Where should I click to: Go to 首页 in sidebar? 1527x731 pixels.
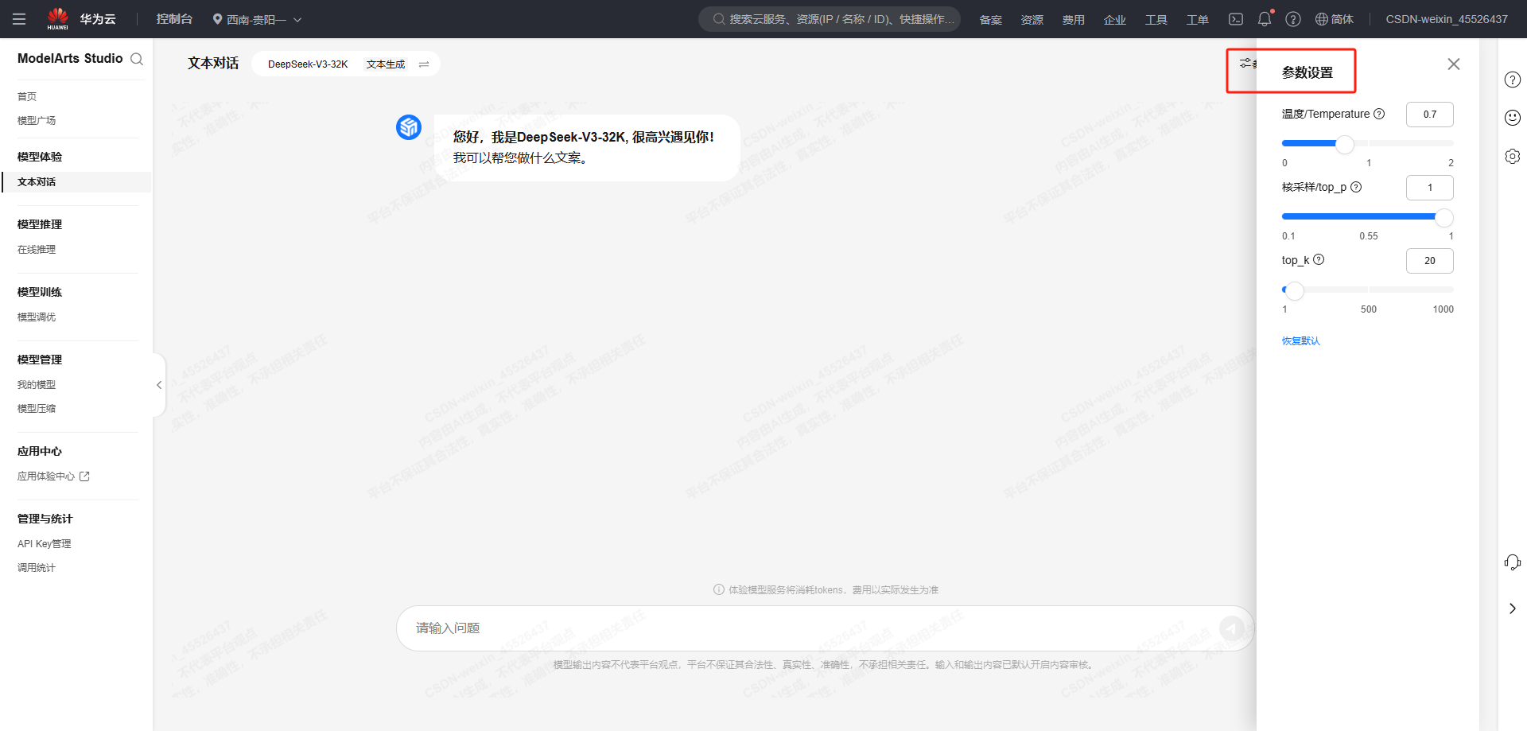pos(27,96)
